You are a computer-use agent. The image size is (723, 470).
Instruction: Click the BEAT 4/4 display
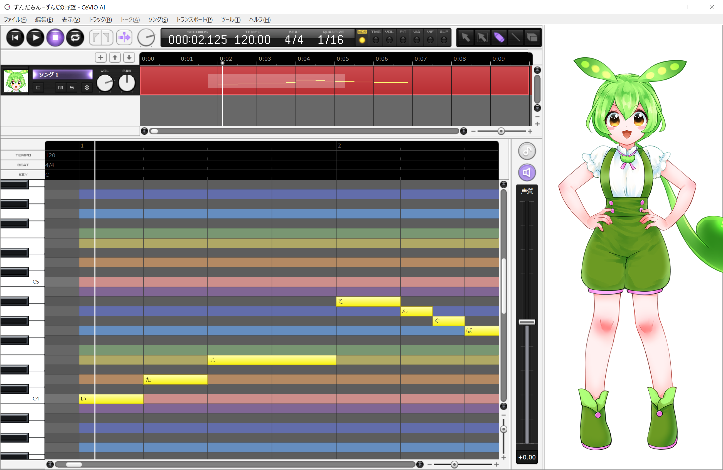[294, 40]
